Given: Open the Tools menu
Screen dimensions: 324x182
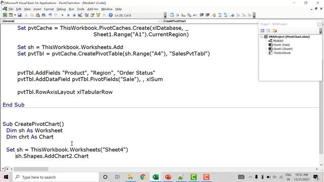Looking at the screenshot, I should pyautogui.click(x=80, y=9).
